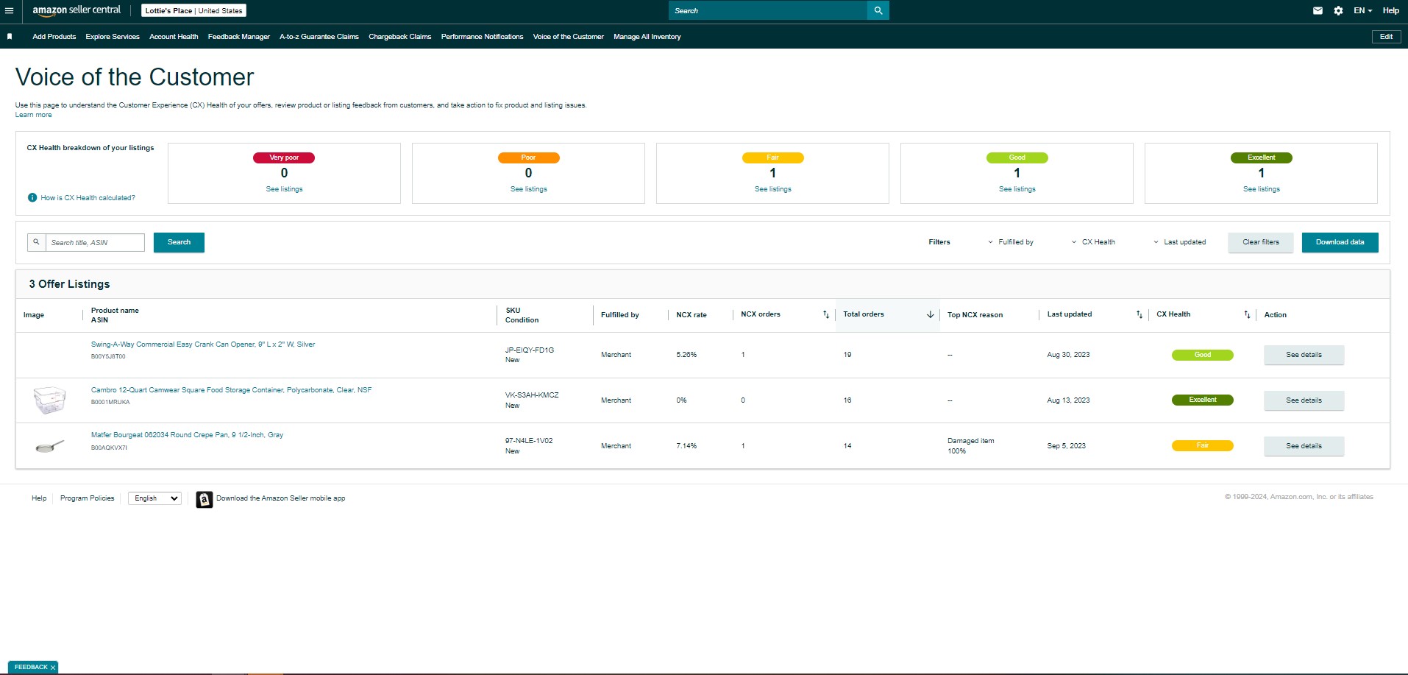Expand the Fulfilled by filter

tap(1011, 242)
